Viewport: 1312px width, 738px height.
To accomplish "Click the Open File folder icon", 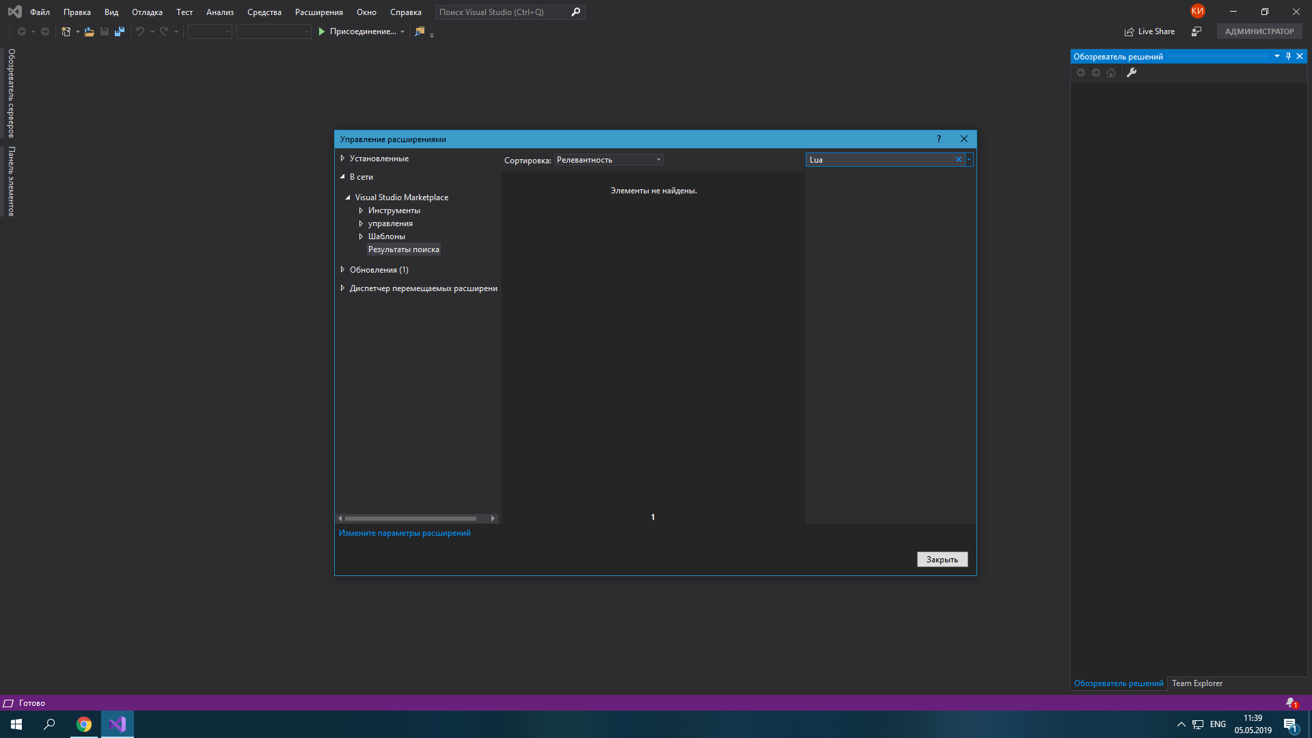I will 89,31.
